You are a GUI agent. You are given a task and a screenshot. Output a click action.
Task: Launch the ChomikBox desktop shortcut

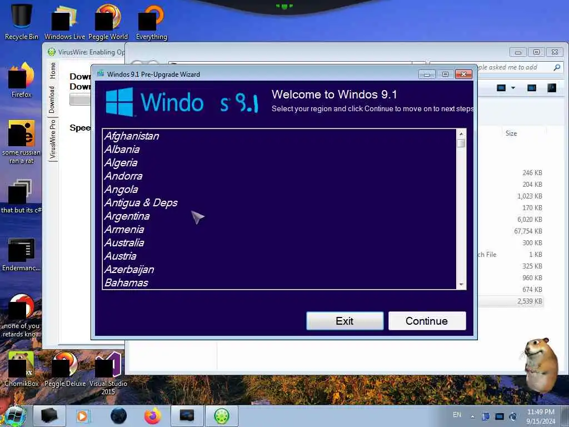pyautogui.click(x=22, y=369)
